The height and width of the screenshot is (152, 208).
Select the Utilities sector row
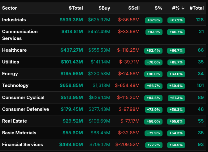pyautogui.click(x=11, y=62)
